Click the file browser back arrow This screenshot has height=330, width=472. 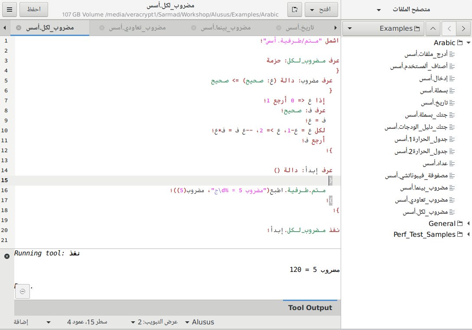coord(449,29)
